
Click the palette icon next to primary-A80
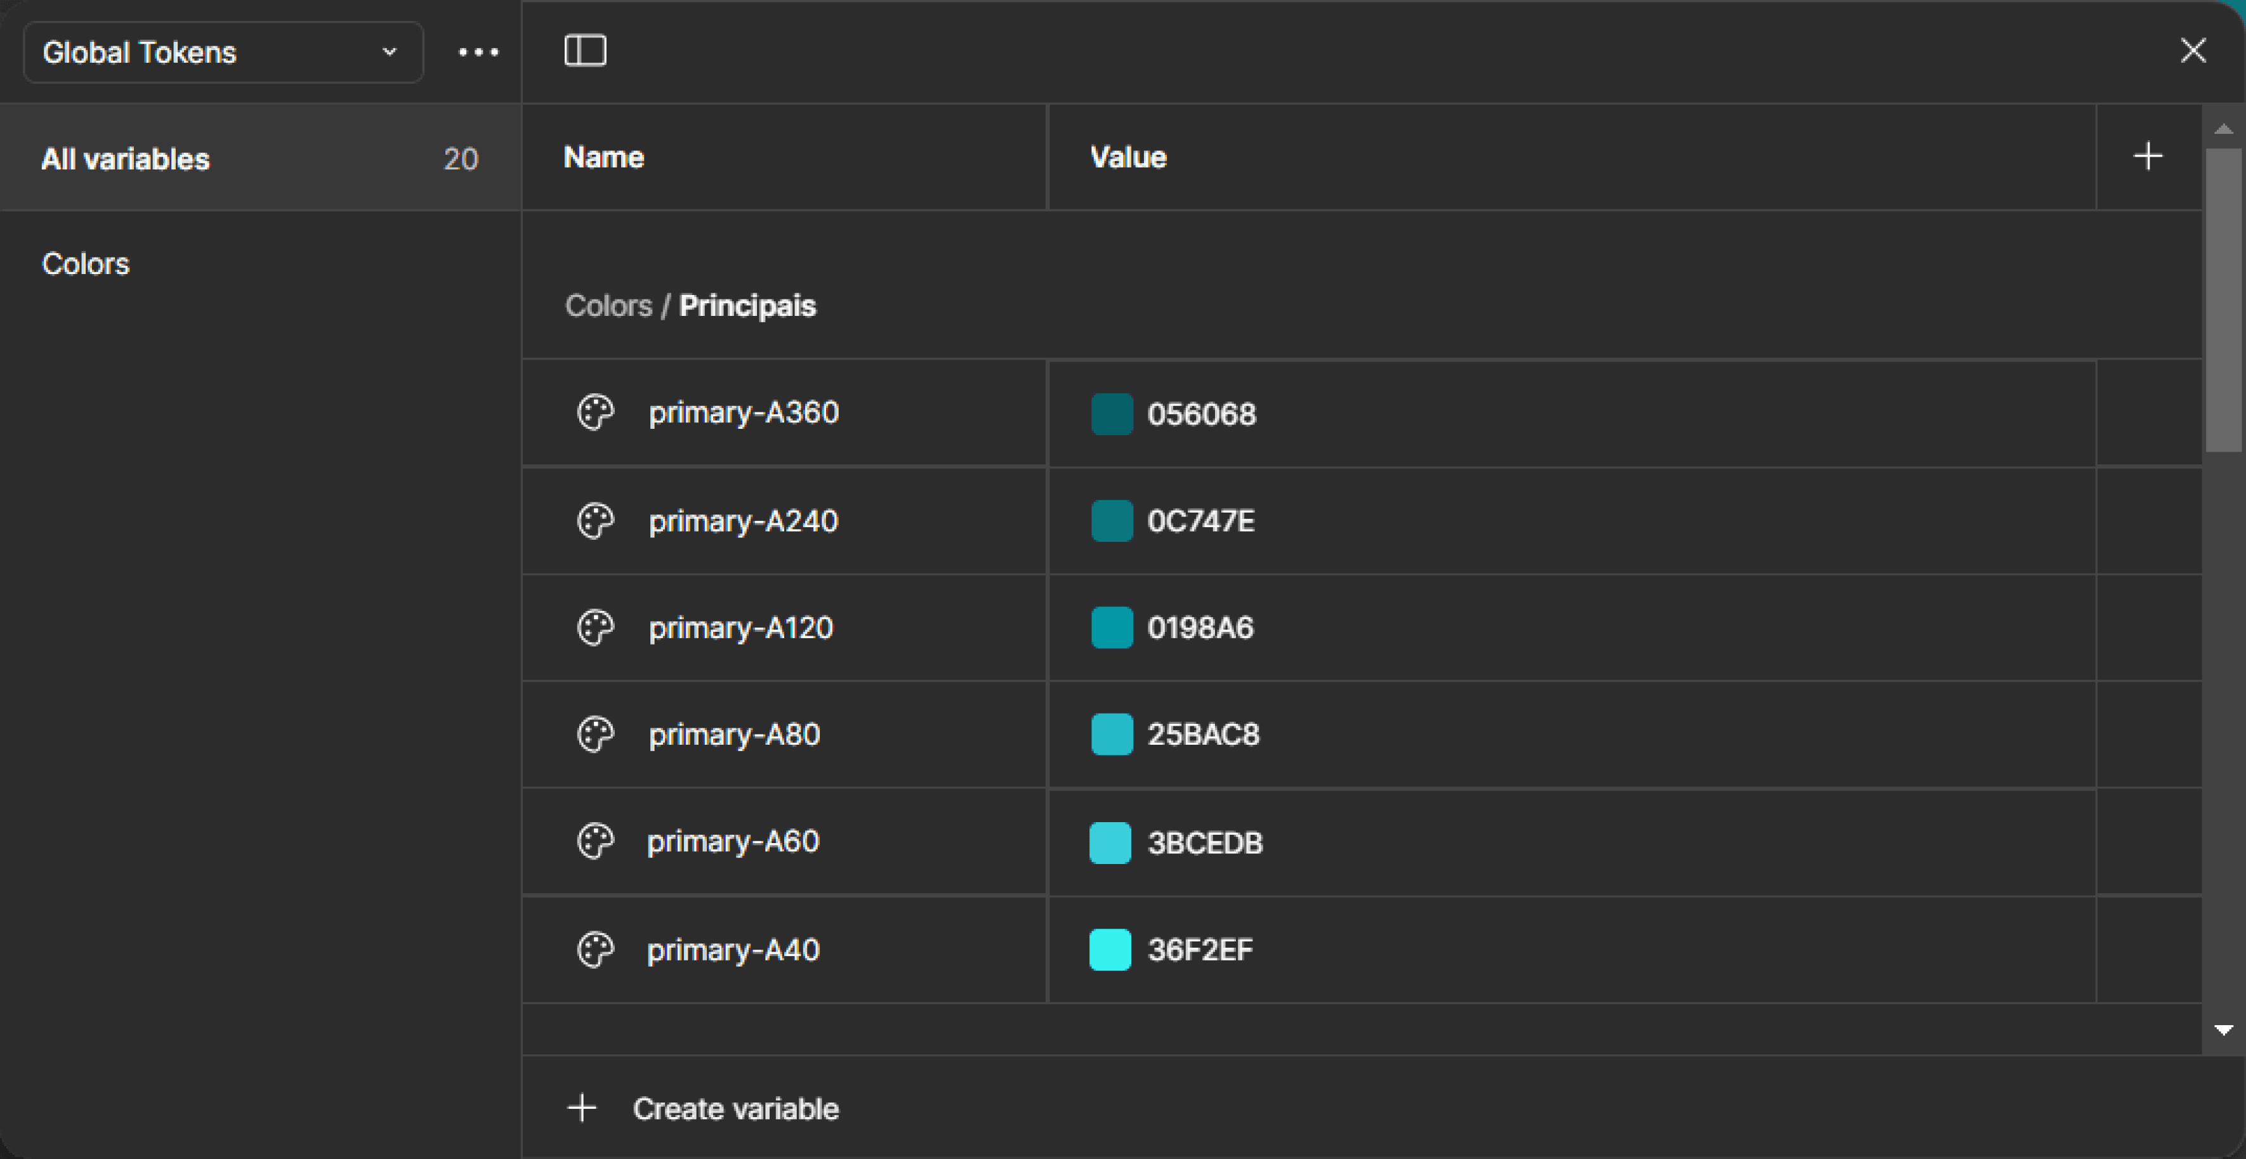(596, 735)
